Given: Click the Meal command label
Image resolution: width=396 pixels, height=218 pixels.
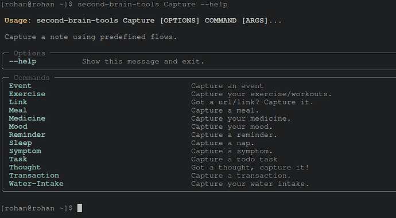Looking at the screenshot, I should pos(18,110).
